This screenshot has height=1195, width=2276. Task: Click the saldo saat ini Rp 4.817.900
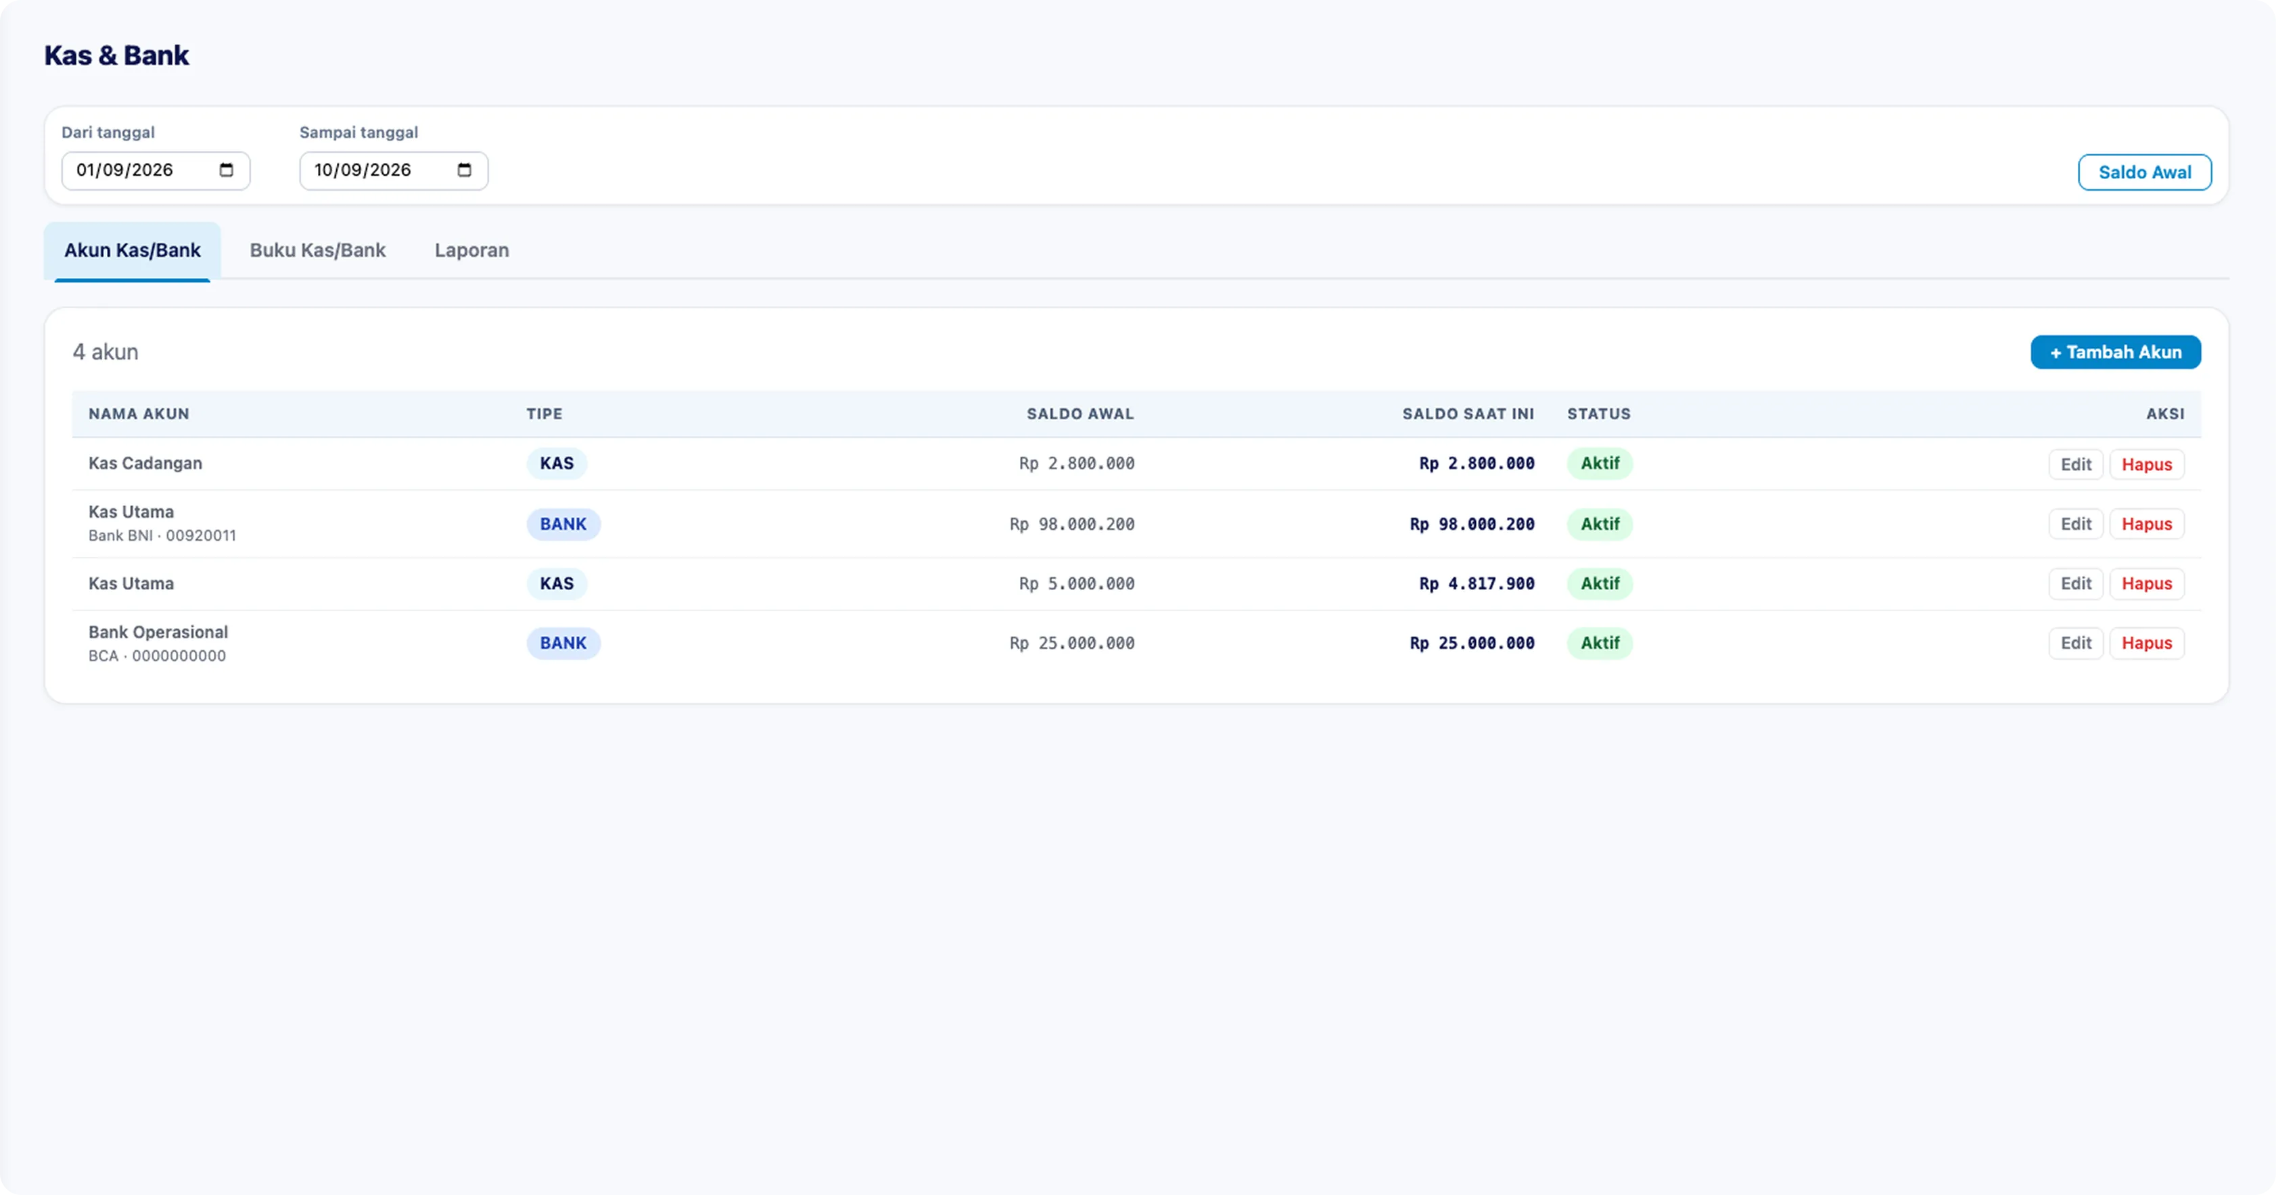coord(1477,584)
